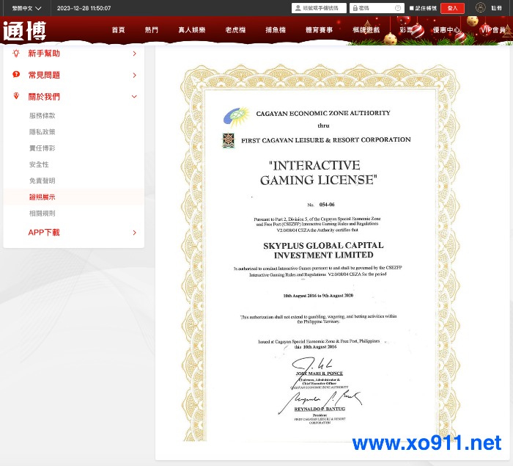Open the 繁體中文 language dropdown
The height and width of the screenshot is (466, 513).
(x=26, y=8)
